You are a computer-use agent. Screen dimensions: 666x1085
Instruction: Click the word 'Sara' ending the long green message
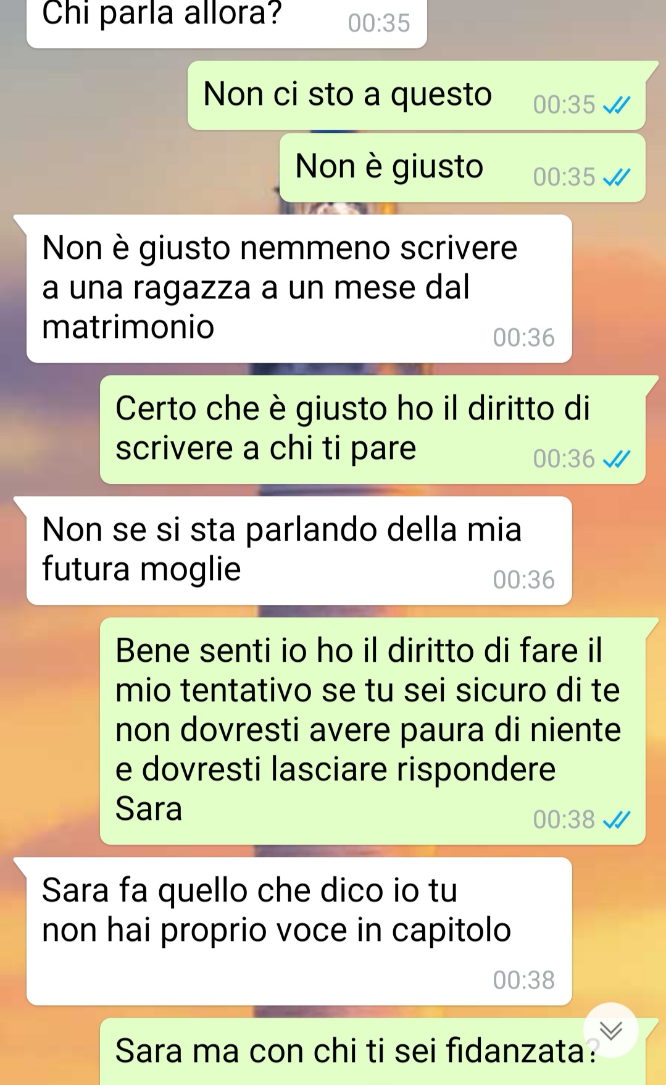point(149,809)
